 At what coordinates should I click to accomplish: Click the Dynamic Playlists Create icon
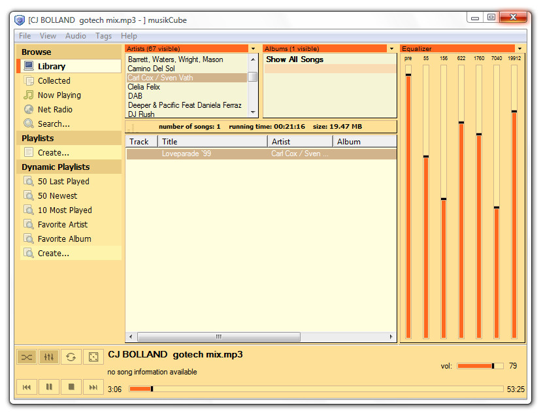coord(28,253)
